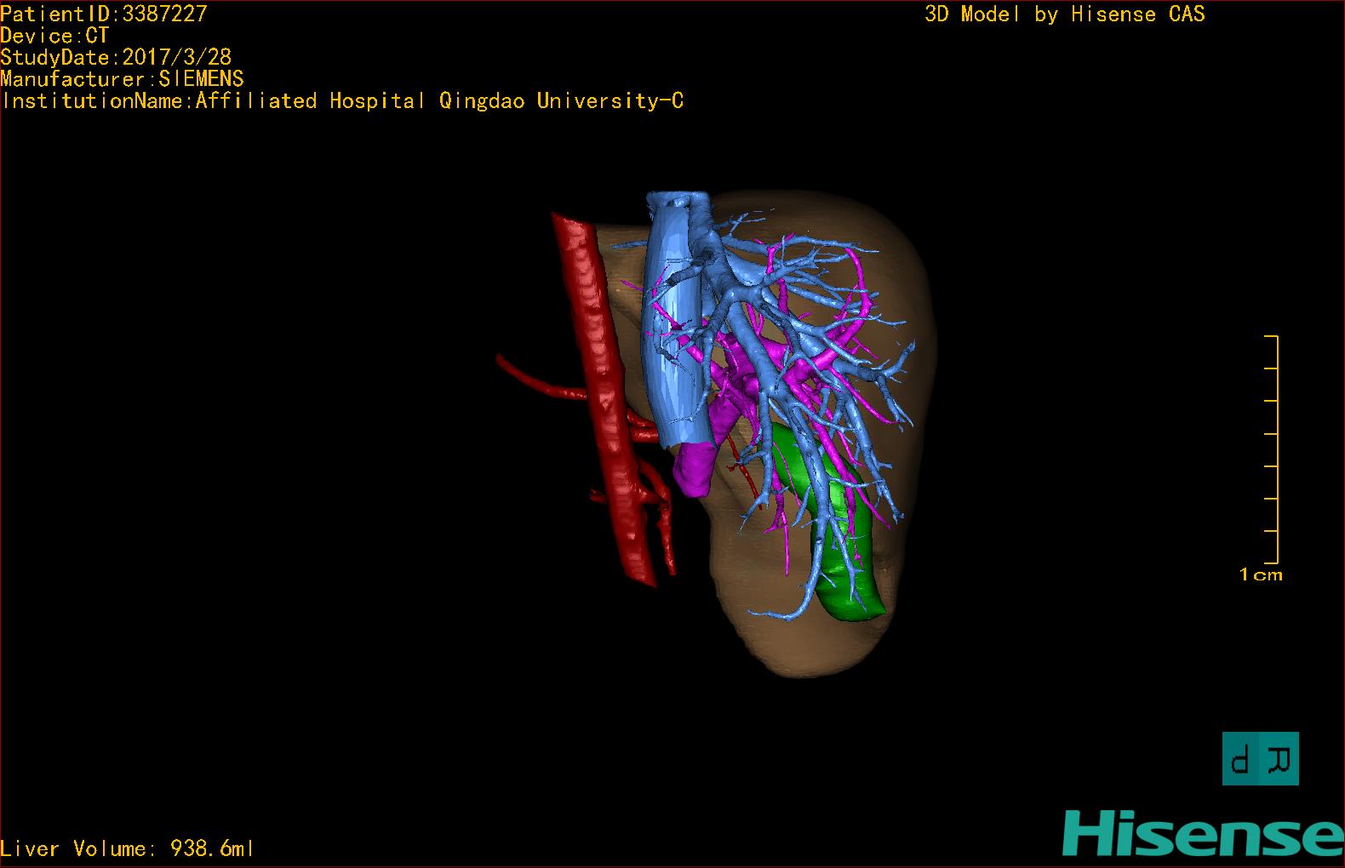Click the InstitutionName Affiliated Hospital Qingdao University line
This screenshot has width=1345, height=868.
click(341, 101)
